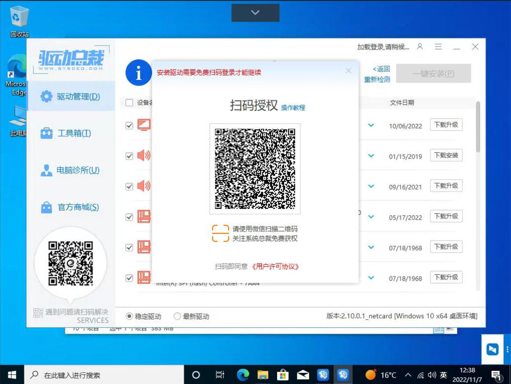Click 下载升级 in the upper 07/18/1968 row
511x384 pixels.
point(446,247)
